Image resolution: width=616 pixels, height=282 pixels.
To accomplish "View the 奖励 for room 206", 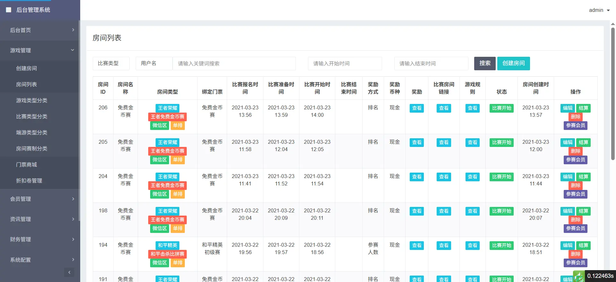I will pyautogui.click(x=417, y=108).
